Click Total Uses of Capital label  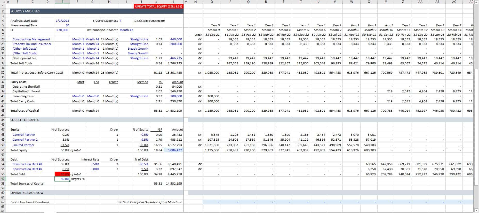point(25,111)
